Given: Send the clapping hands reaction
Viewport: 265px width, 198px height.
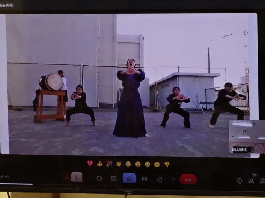Looking at the screenshot, I should 119,164.
